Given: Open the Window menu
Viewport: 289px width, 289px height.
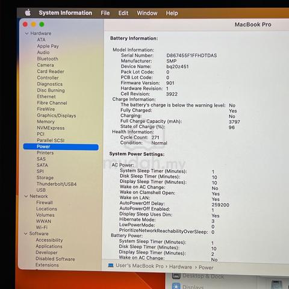Looking at the screenshot, I should click(x=147, y=13).
